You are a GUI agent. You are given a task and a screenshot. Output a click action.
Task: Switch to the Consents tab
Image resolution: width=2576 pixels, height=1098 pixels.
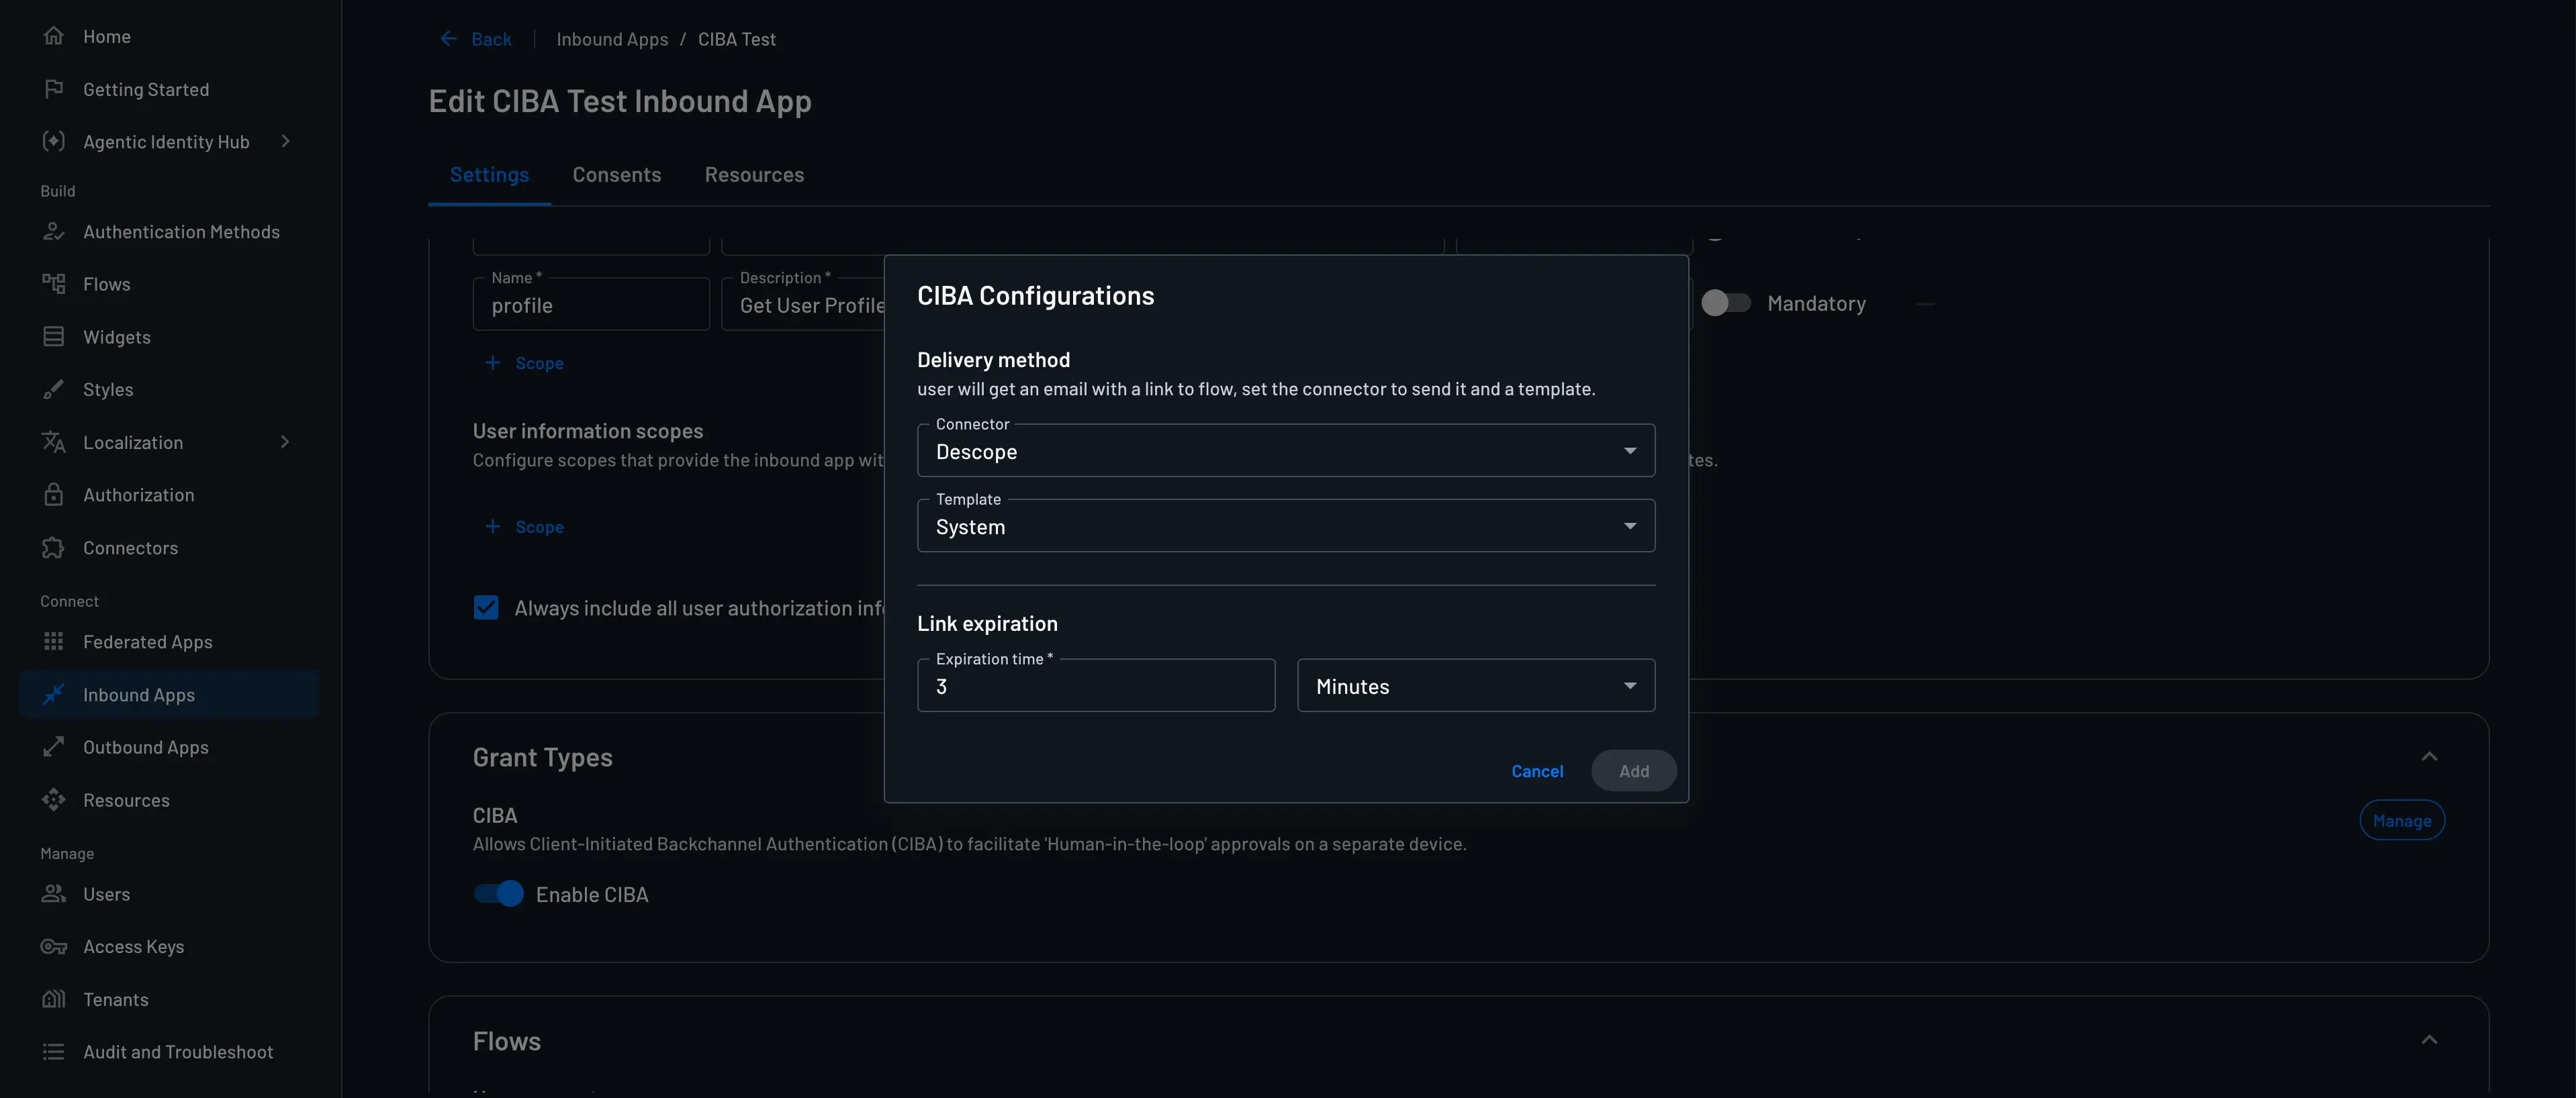click(x=617, y=175)
